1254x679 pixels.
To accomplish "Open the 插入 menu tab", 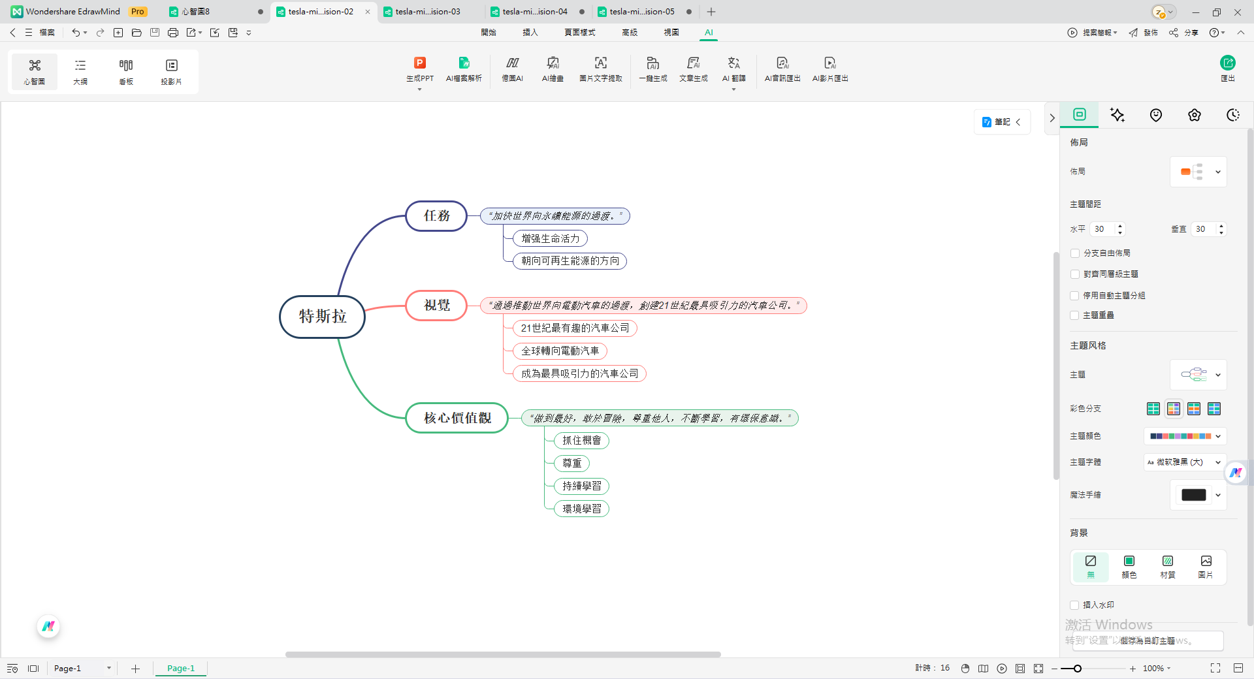I will [x=530, y=33].
